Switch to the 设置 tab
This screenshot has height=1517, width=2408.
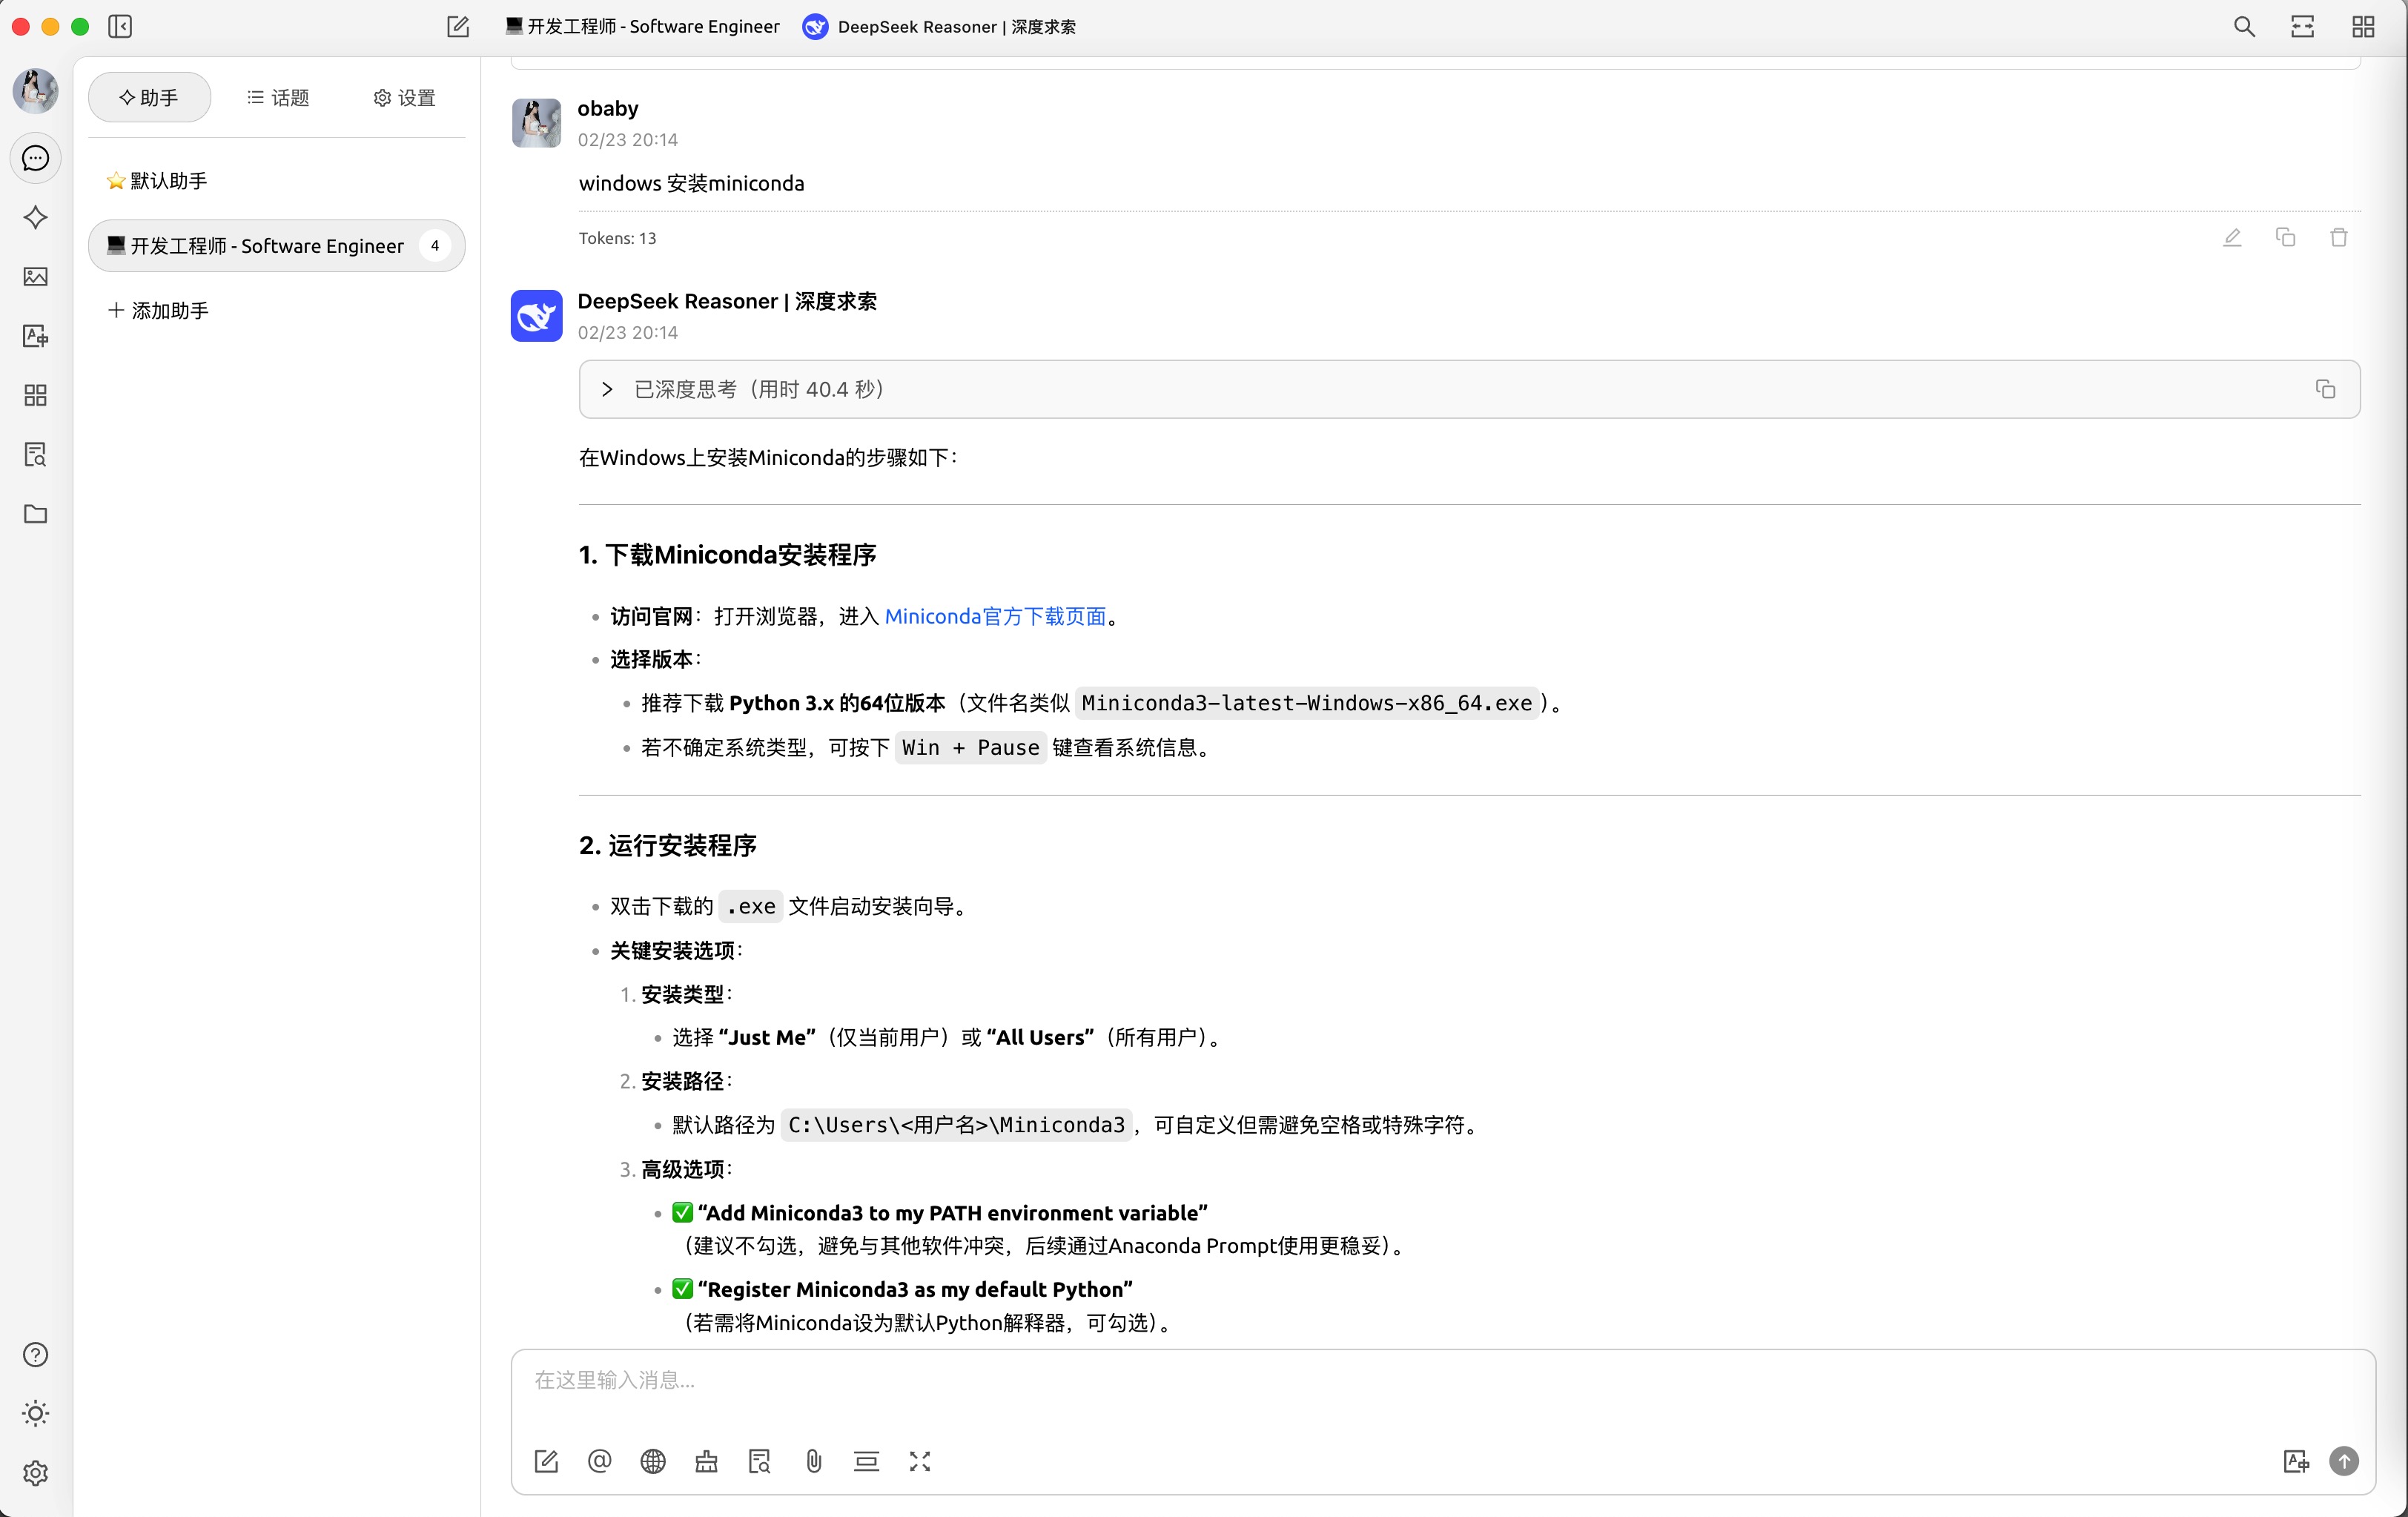coord(404,98)
